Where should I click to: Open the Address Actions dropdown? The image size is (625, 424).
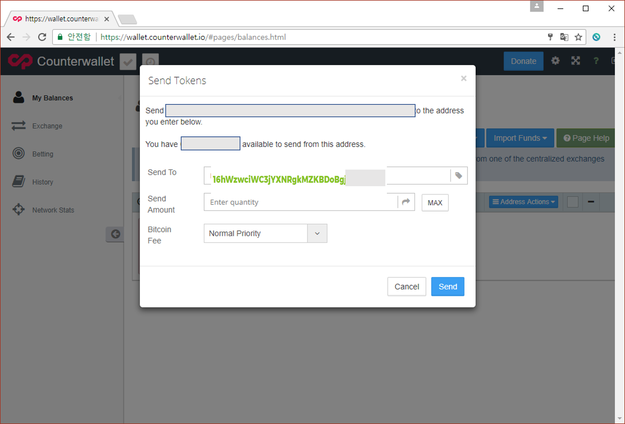tap(523, 202)
